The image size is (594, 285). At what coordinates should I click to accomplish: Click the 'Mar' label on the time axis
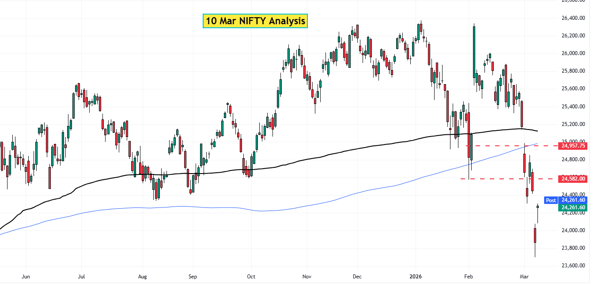click(x=524, y=277)
